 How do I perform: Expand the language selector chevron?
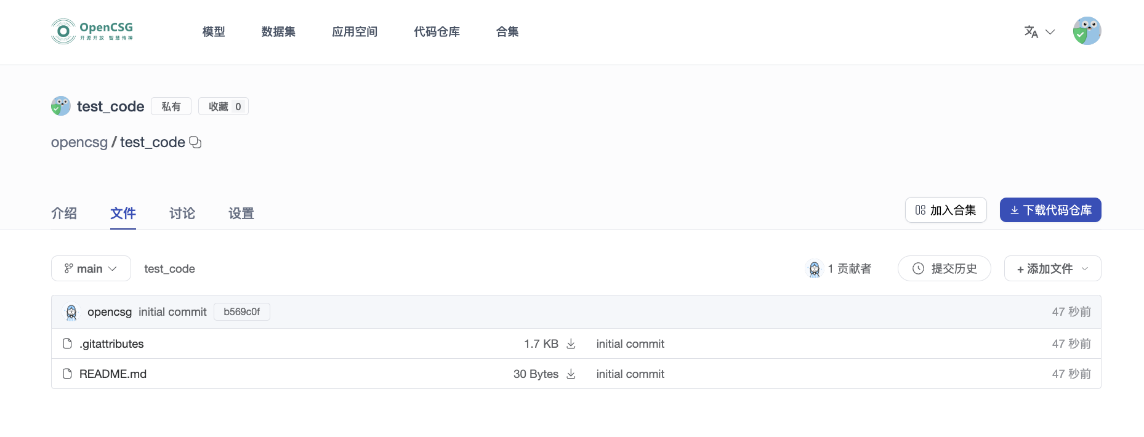pos(1050,32)
